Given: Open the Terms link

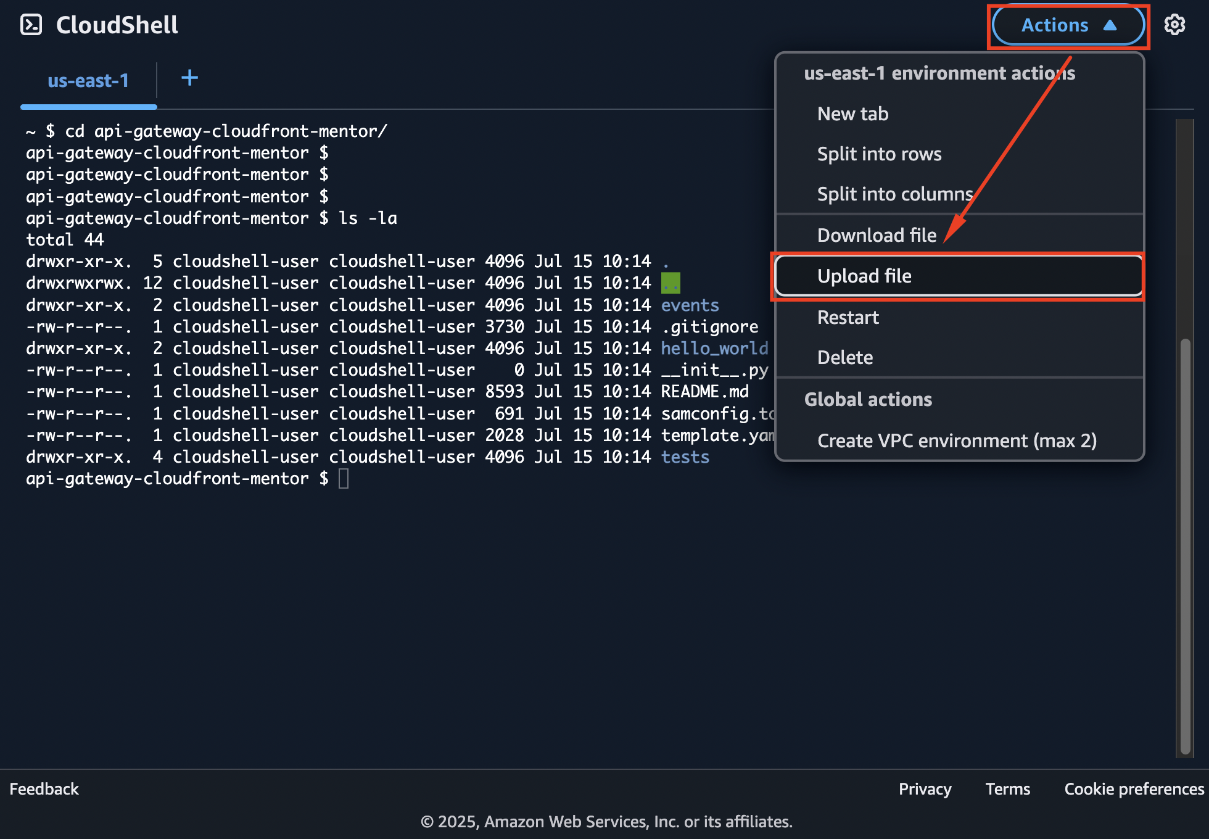Looking at the screenshot, I should (x=1007, y=789).
